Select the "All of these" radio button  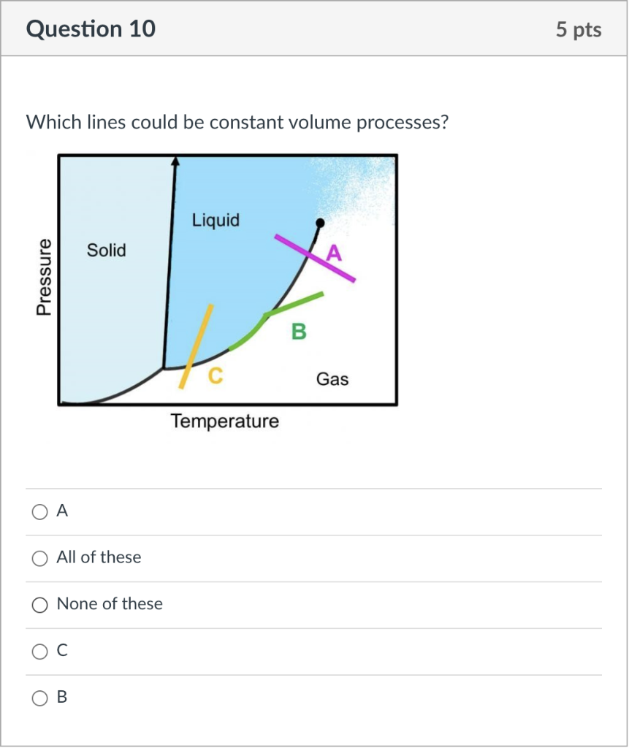coord(39,558)
